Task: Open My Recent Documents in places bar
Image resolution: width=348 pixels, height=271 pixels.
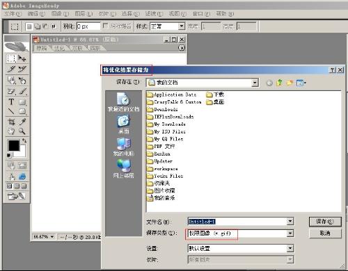Action: [123, 102]
